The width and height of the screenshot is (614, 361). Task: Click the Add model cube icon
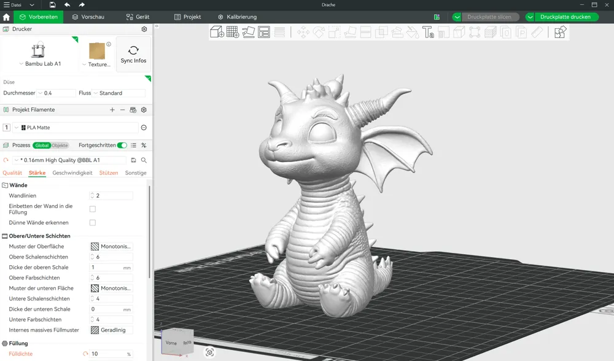(217, 32)
